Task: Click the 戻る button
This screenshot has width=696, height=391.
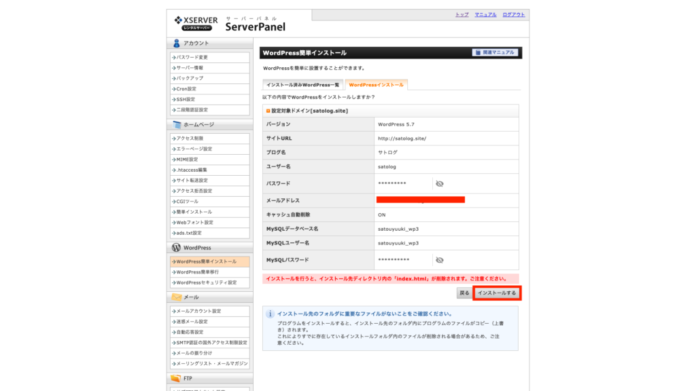Action: pyautogui.click(x=464, y=293)
